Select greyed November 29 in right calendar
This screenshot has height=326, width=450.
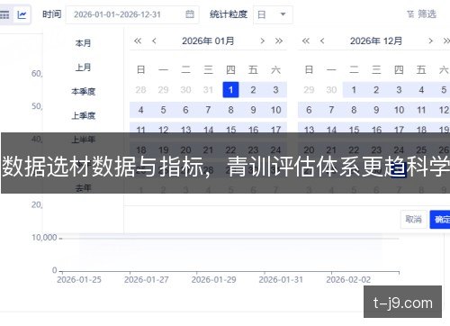point(309,90)
